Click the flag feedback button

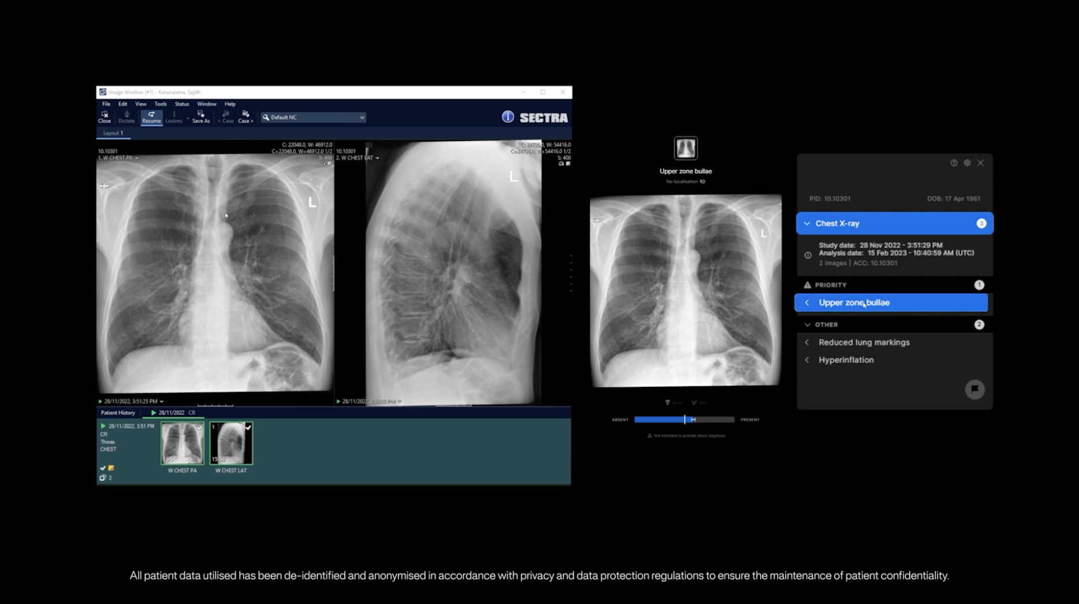[x=974, y=389]
